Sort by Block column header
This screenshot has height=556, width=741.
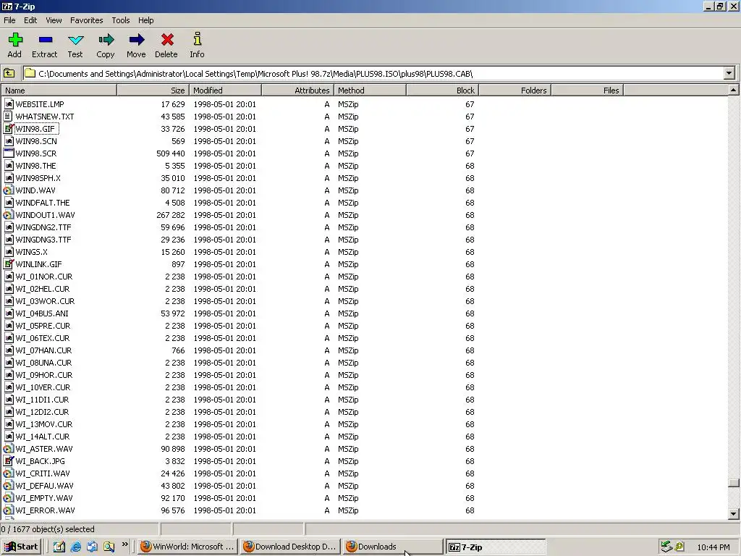tap(442, 90)
